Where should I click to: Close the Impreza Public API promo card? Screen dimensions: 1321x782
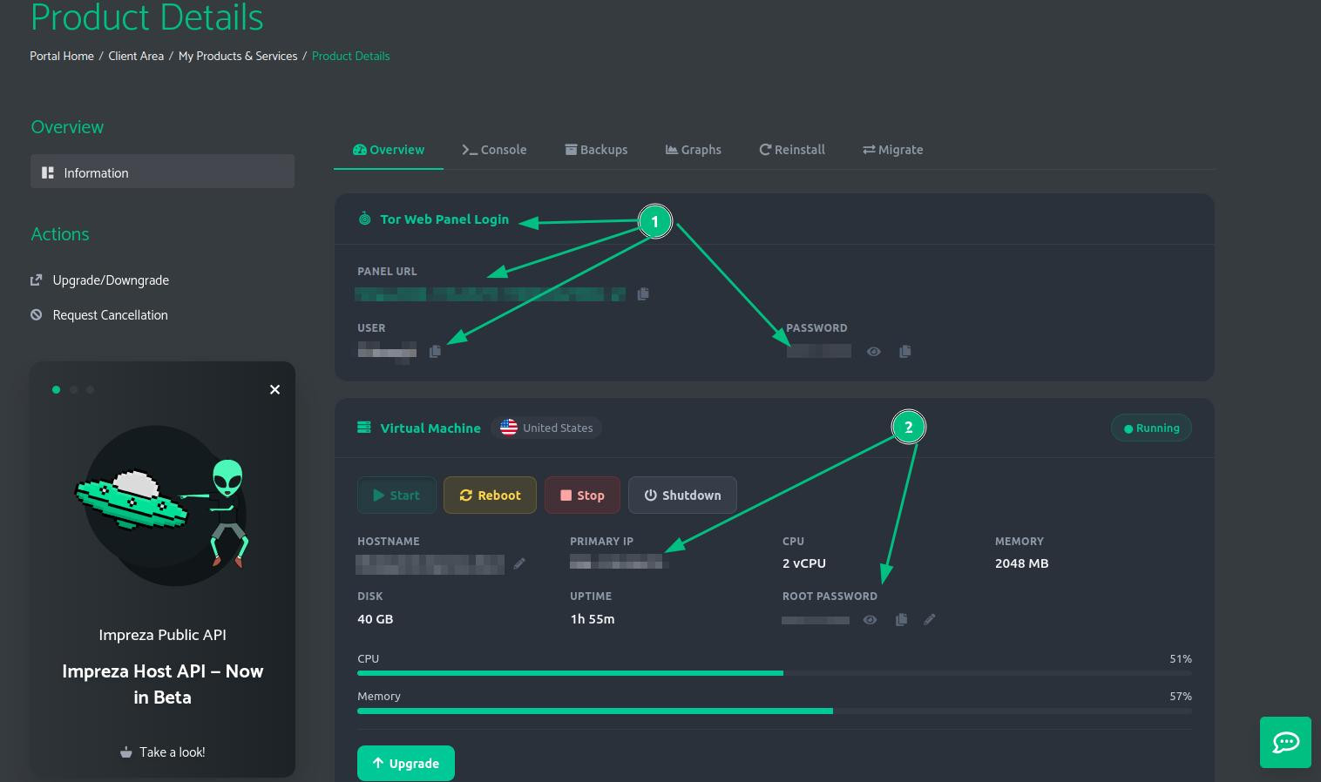coord(274,389)
